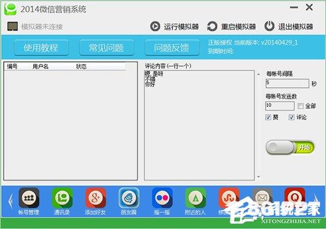
Task: Open the 常见问题 FAQ button
Action: pos(107,47)
